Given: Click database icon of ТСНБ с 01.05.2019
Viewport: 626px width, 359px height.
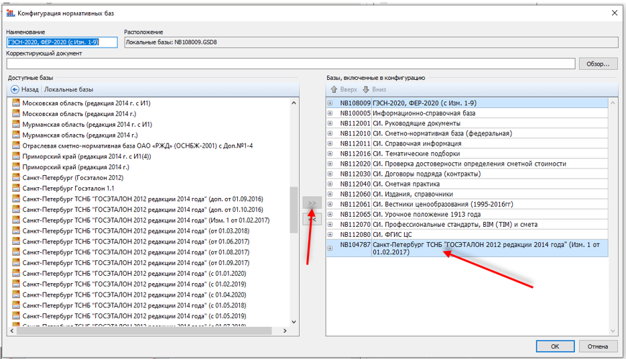Looking at the screenshot, I should tap(16, 316).
